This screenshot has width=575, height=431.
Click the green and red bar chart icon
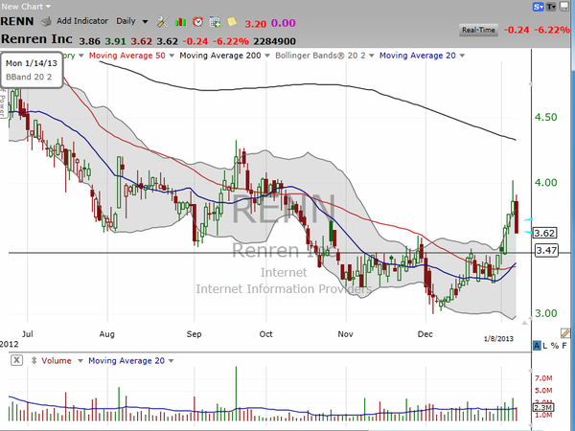click(x=180, y=22)
